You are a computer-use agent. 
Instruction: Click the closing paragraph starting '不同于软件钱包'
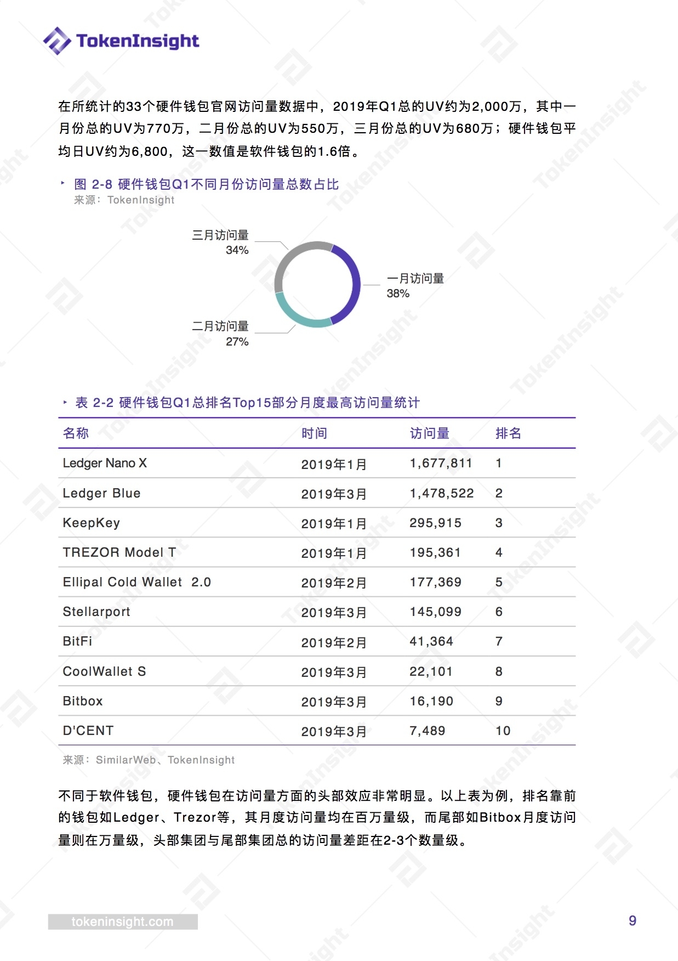pos(317,817)
